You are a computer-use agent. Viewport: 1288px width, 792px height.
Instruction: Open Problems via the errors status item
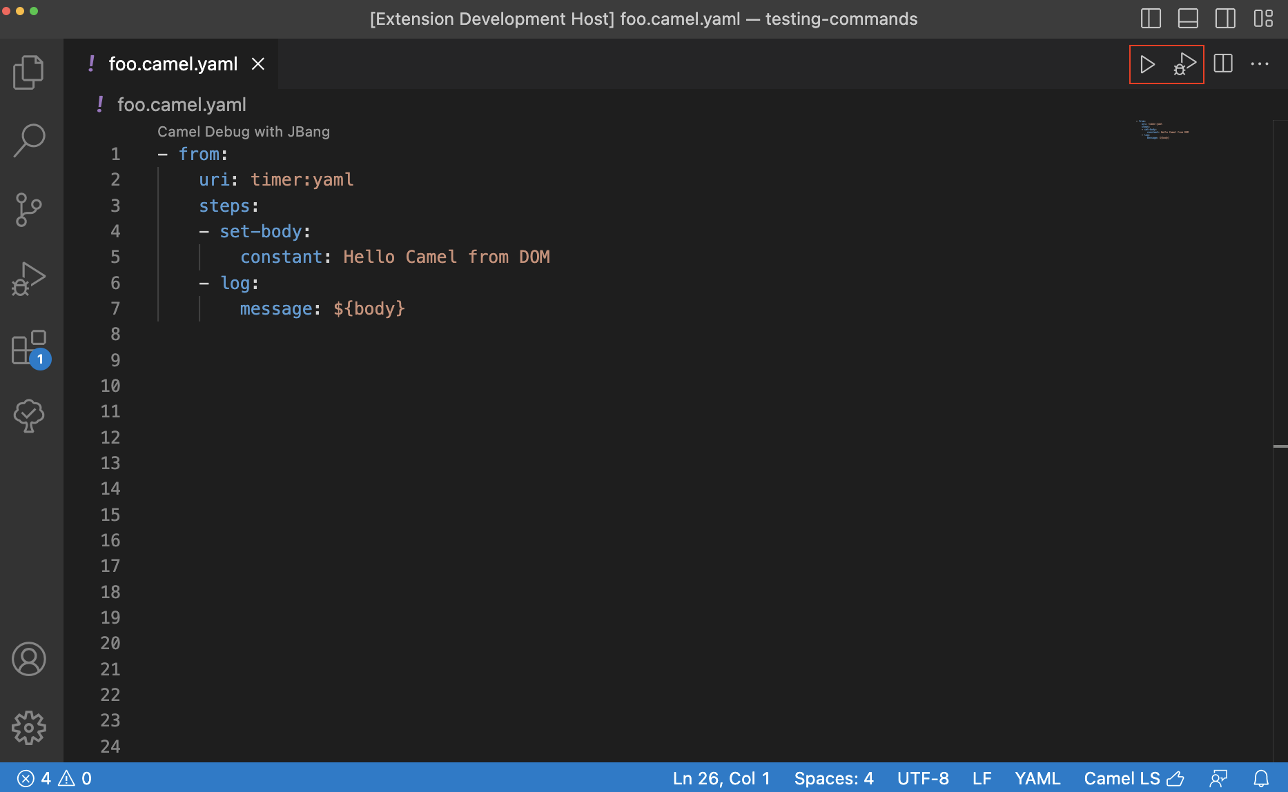[54, 778]
